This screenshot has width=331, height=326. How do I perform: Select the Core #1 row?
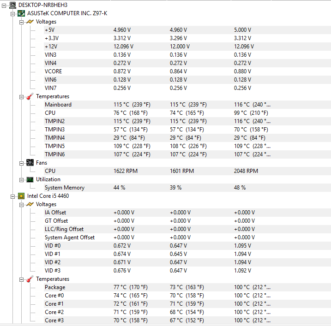coord(187,304)
